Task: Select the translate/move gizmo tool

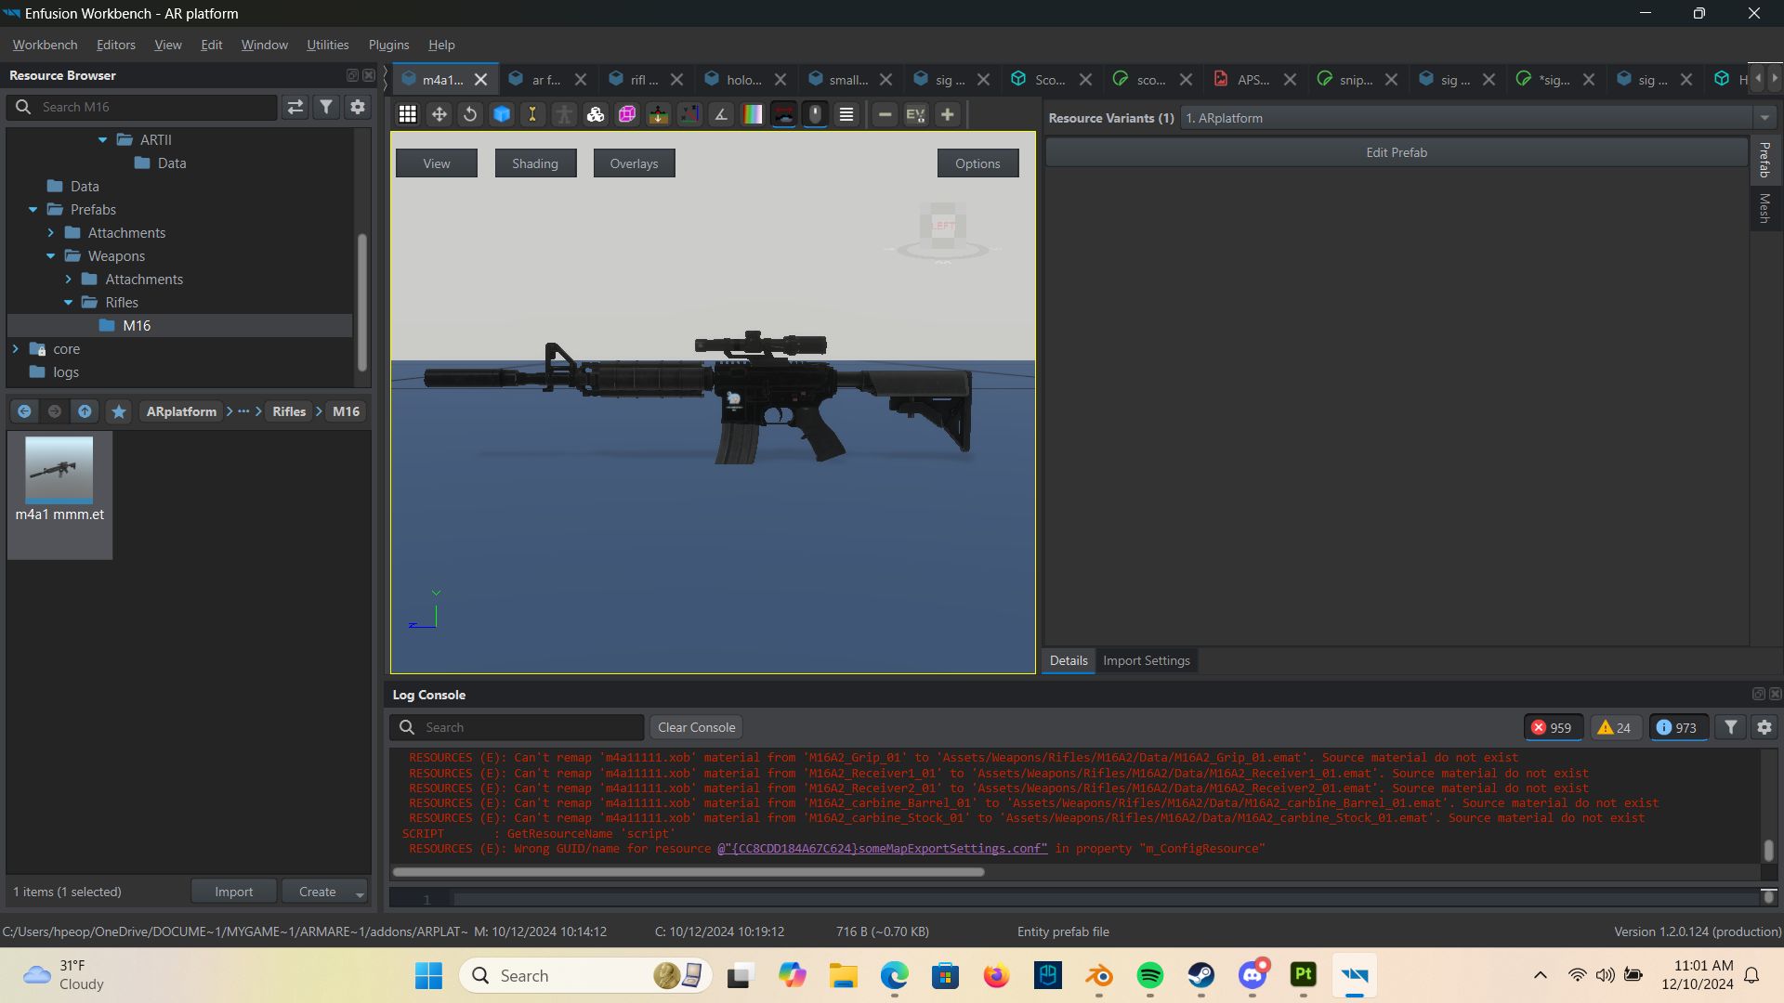Action: coord(439,114)
